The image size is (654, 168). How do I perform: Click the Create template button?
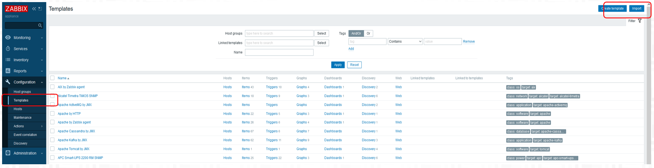(x=613, y=8)
